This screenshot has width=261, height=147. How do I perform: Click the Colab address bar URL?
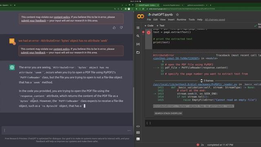tap(182, 9)
